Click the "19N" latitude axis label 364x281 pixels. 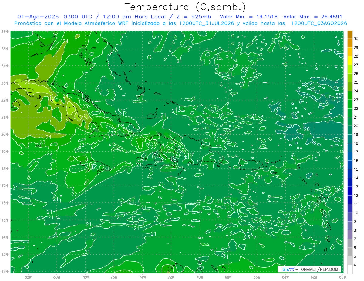[x=5, y=151]
